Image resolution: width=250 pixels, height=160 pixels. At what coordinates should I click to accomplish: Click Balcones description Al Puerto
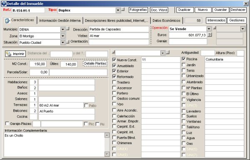point(67,111)
